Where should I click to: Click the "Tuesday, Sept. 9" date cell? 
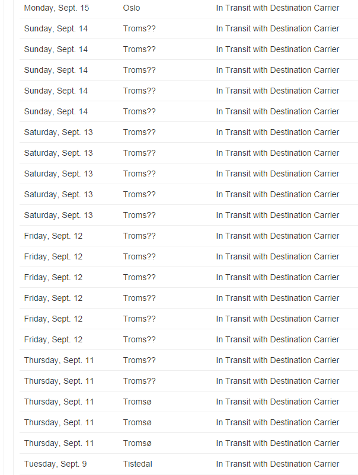tap(55, 464)
